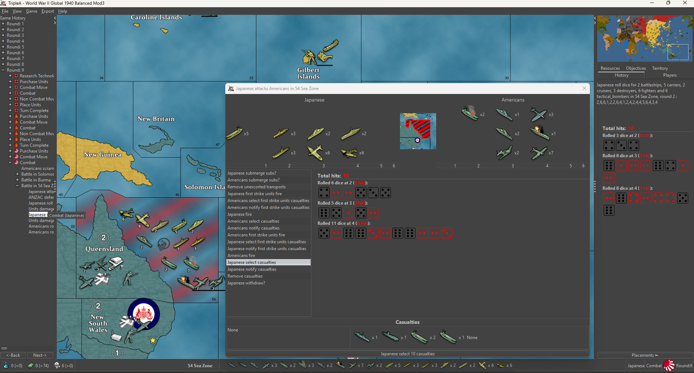The width and height of the screenshot is (694, 373).
Task: Expand the Research Technology history node
Action: [10, 76]
